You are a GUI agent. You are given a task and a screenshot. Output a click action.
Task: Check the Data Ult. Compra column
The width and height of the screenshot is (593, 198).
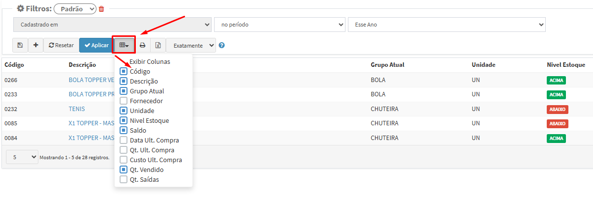point(124,140)
